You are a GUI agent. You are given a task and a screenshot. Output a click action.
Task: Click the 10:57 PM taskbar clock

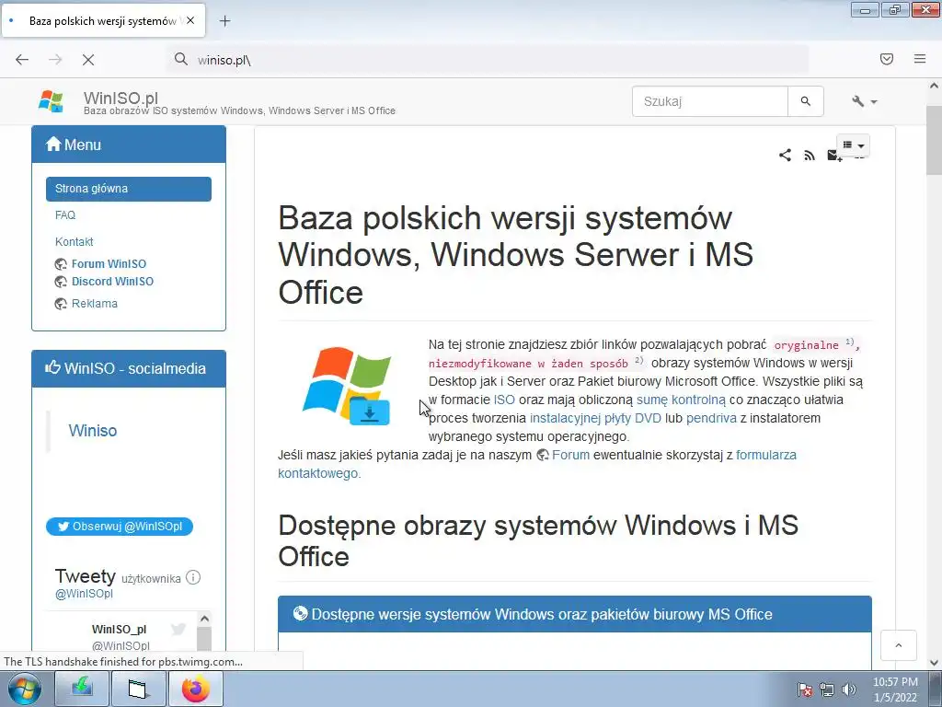[895, 690]
